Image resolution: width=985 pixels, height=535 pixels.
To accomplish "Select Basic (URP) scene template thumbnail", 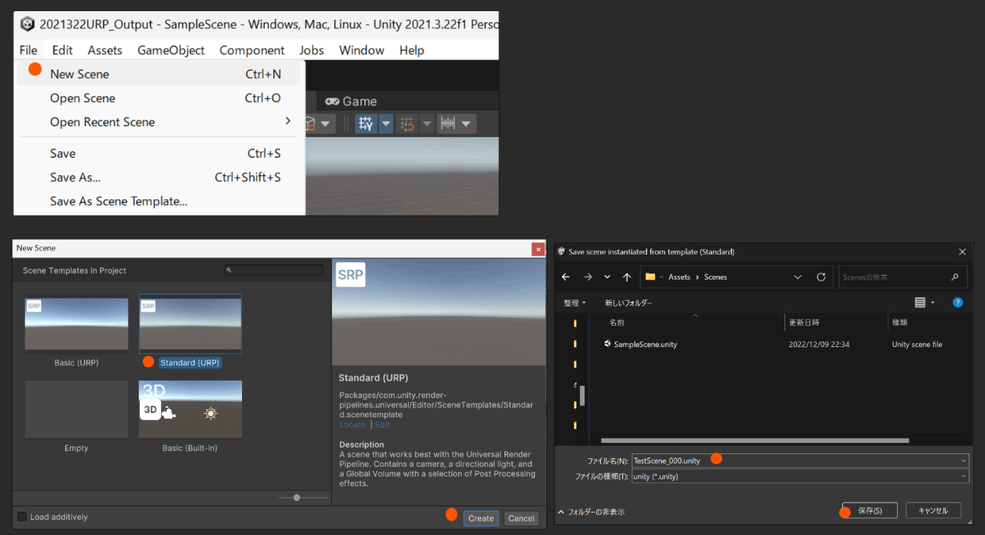I will 77,324.
